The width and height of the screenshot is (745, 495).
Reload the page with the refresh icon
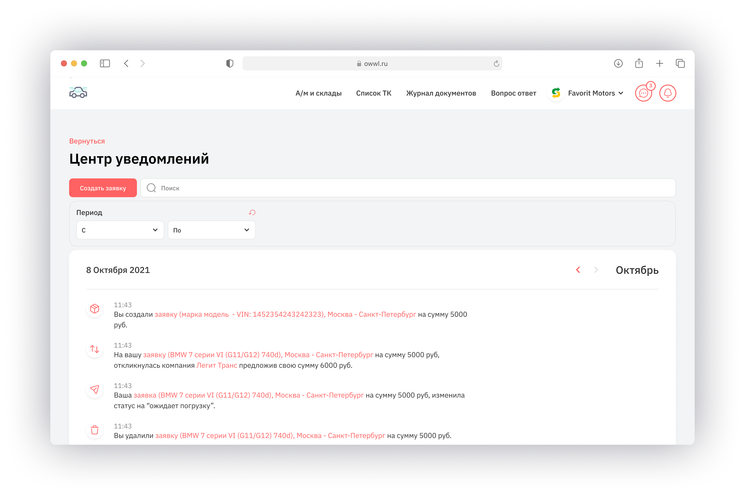[x=496, y=63]
